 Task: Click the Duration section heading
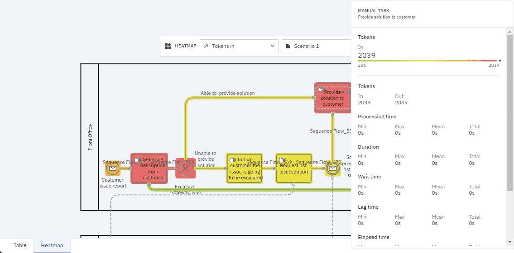[368, 147]
